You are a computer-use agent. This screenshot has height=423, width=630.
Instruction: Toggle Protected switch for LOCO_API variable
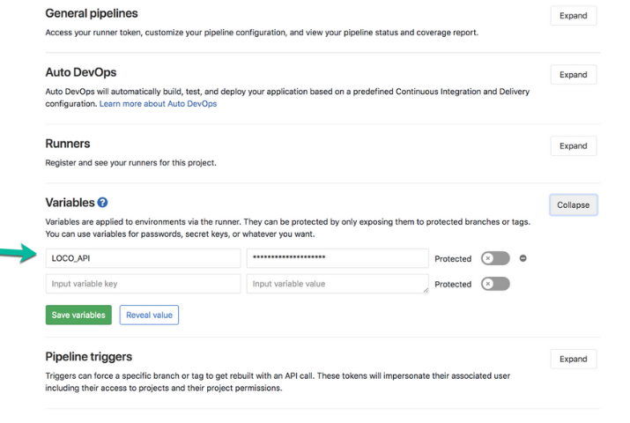(x=495, y=258)
